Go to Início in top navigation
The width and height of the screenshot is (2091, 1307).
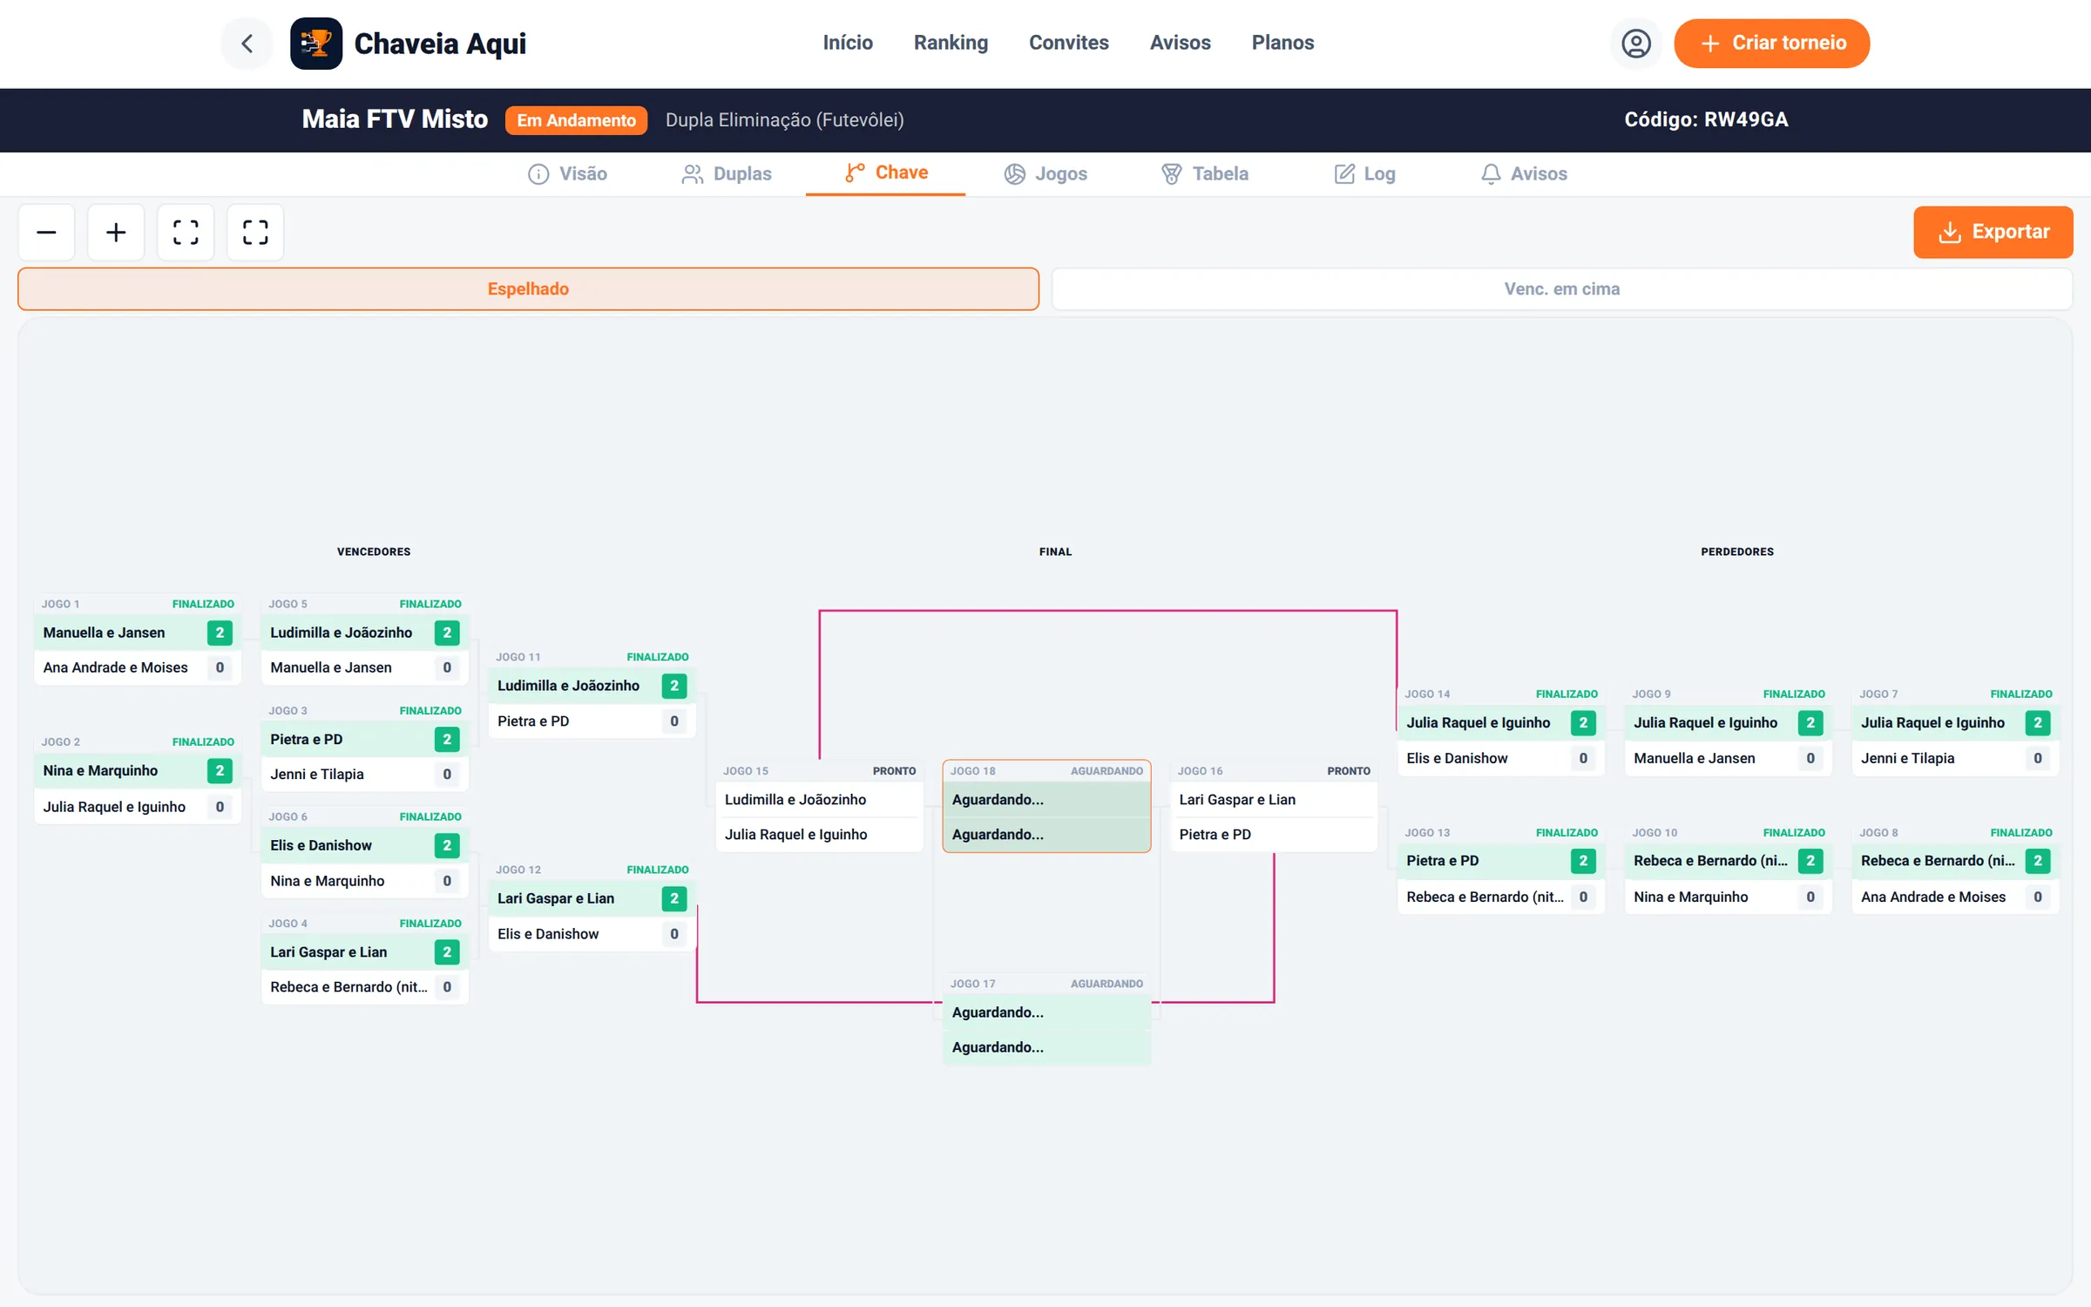[848, 43]
